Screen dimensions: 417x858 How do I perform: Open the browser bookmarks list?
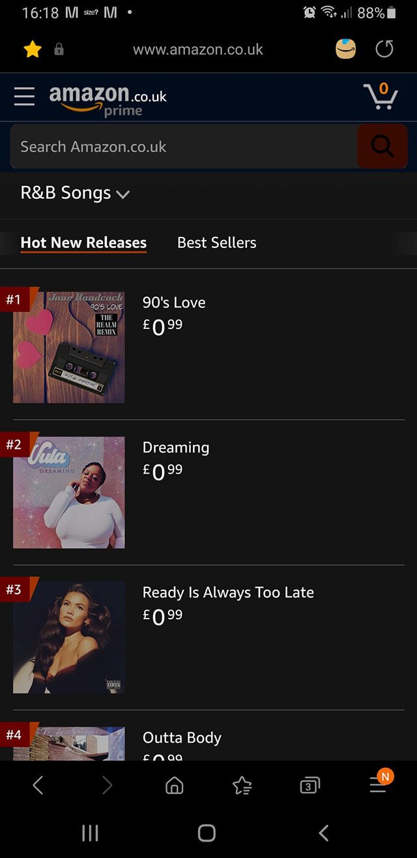coord(242,786)
